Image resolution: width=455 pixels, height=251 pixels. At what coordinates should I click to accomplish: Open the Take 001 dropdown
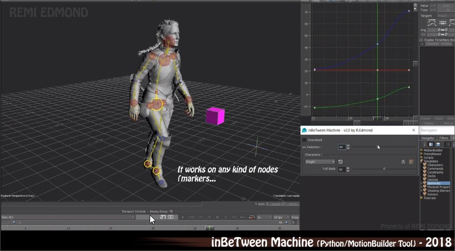[67, 217]
